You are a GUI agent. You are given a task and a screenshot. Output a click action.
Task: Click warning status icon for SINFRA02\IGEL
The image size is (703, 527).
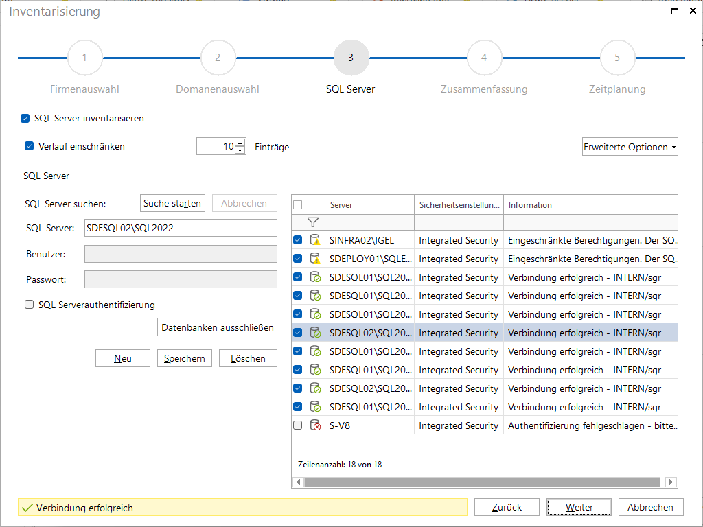point(315,239)
